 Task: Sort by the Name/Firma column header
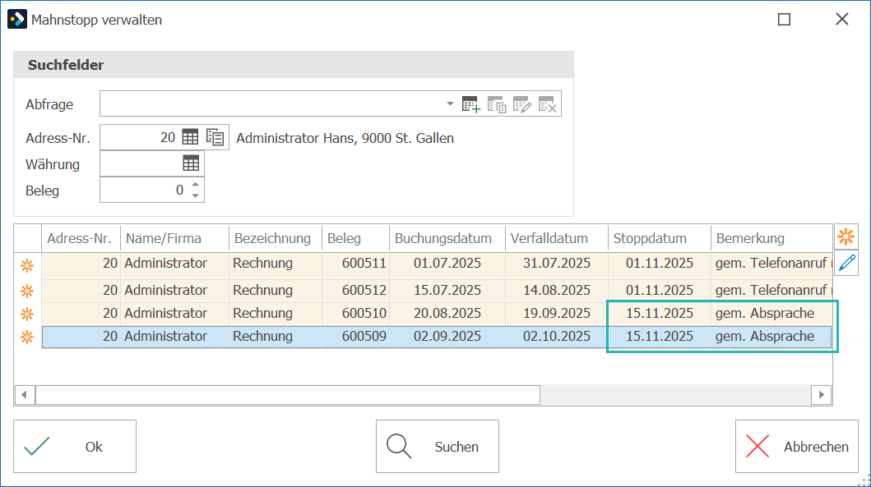[x=174, y=238]
